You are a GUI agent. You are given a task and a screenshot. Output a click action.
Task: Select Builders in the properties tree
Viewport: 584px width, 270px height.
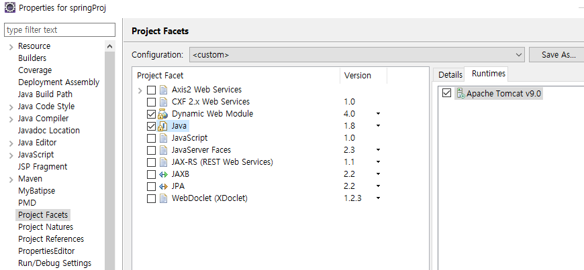click(32, 58)
